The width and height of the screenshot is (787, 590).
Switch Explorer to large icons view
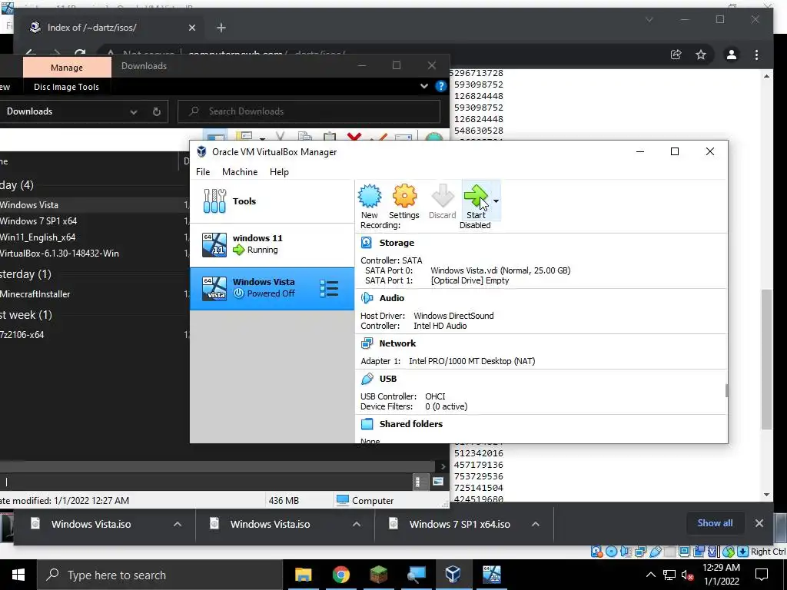pyautogui.click(x=437, y=482)
